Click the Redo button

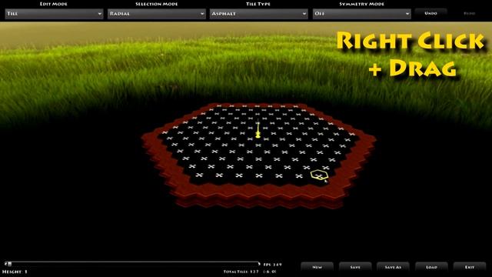click(x=470, y=13)
